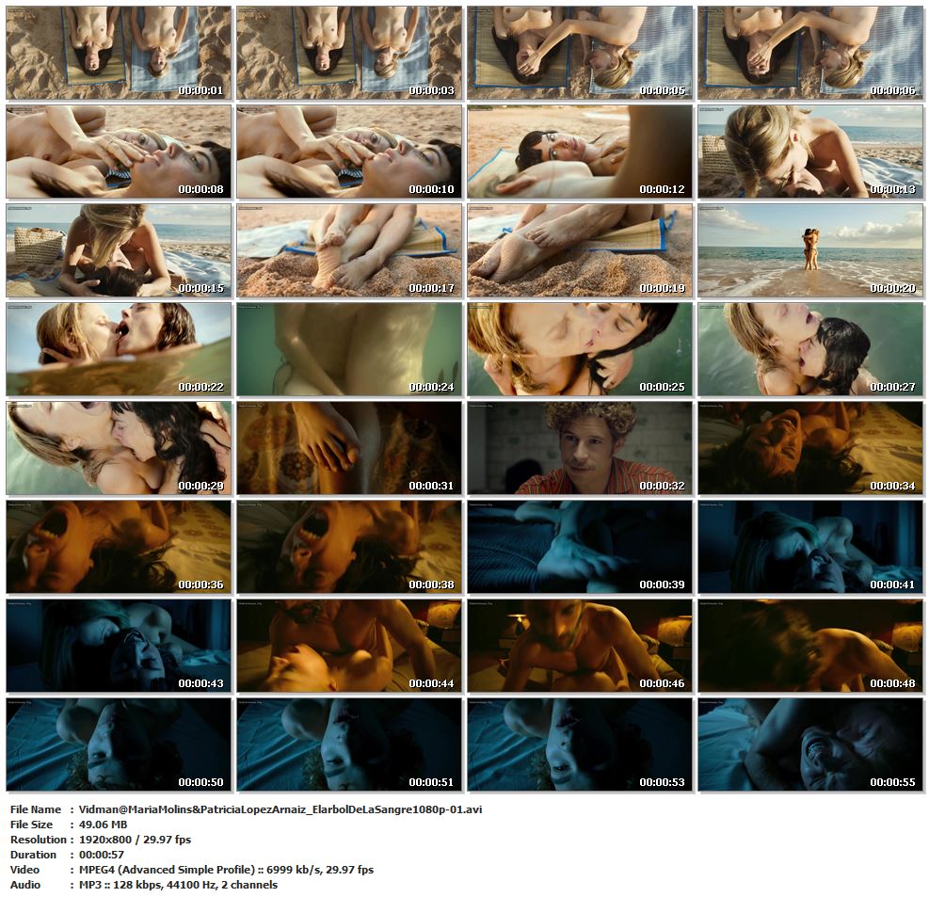929x897 pixels.
Task: Pick the frame stamped 00:00:06
Action: pos(810,53)
